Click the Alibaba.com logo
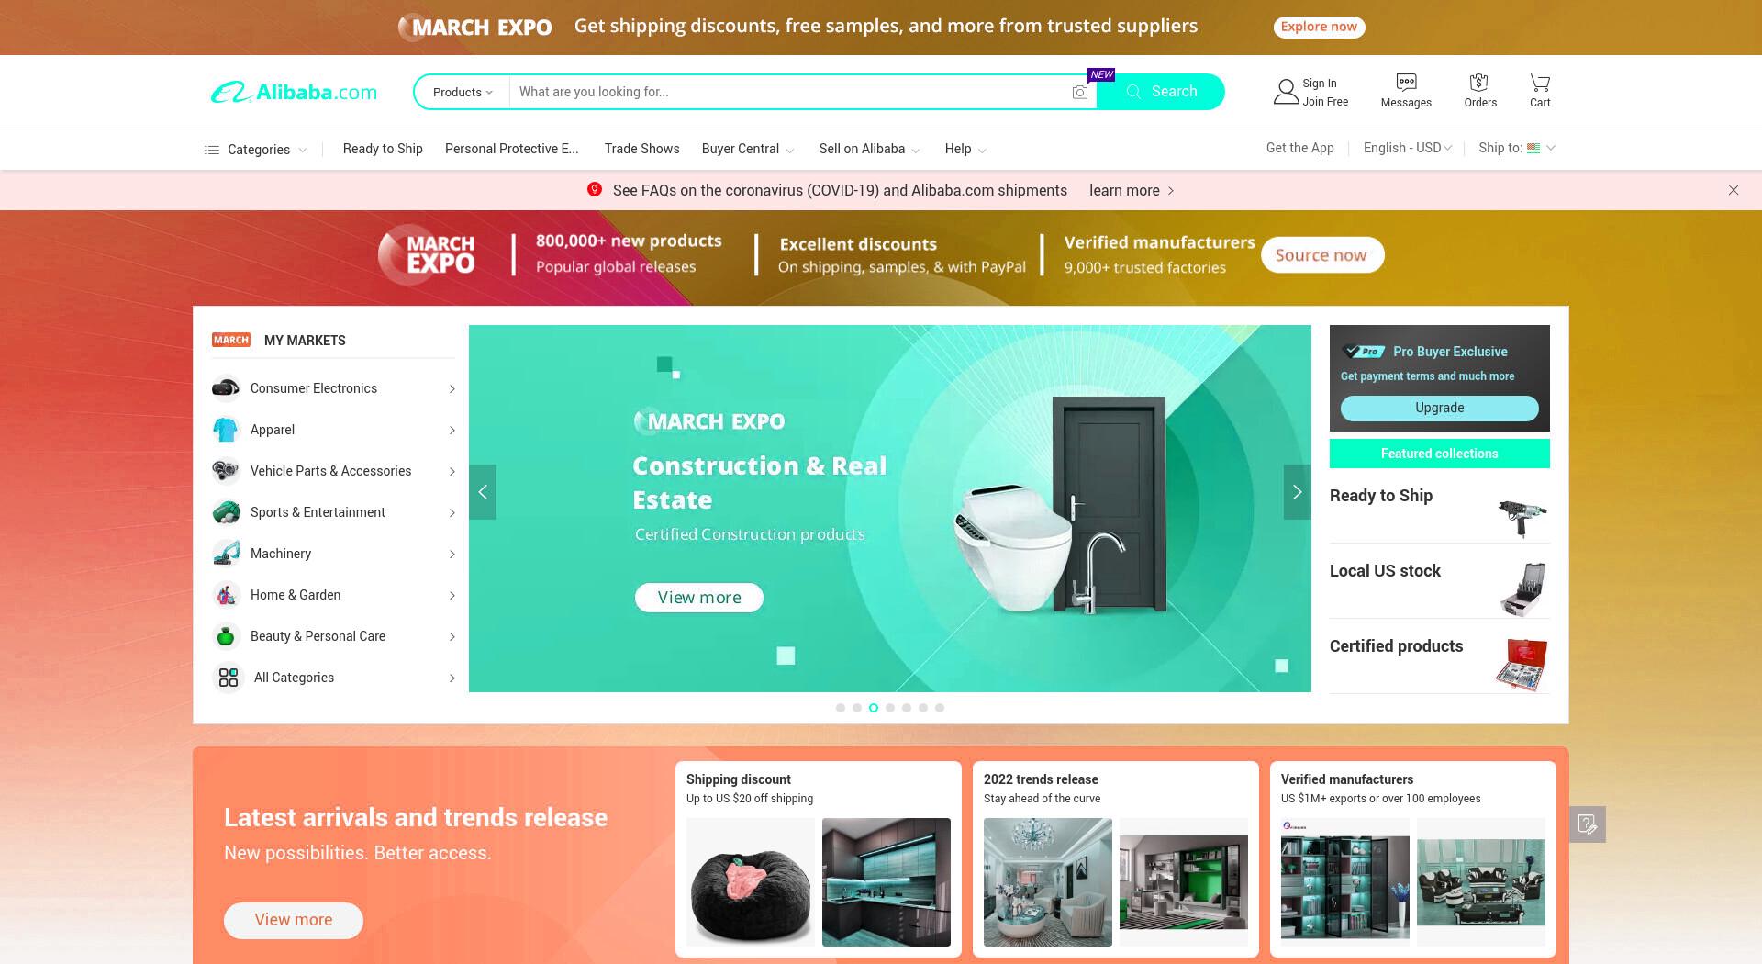The width and height of the screenshot is (1762, 964). tap(294, 92)
